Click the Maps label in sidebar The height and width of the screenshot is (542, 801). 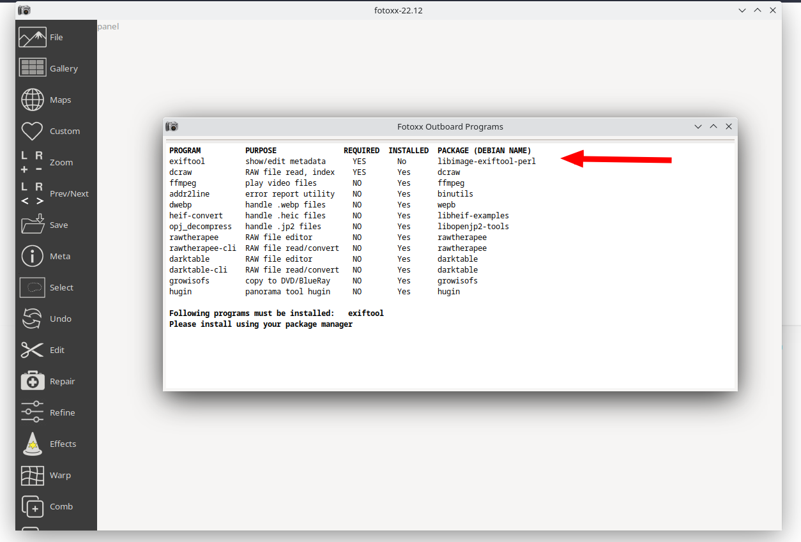coord(61,100)
